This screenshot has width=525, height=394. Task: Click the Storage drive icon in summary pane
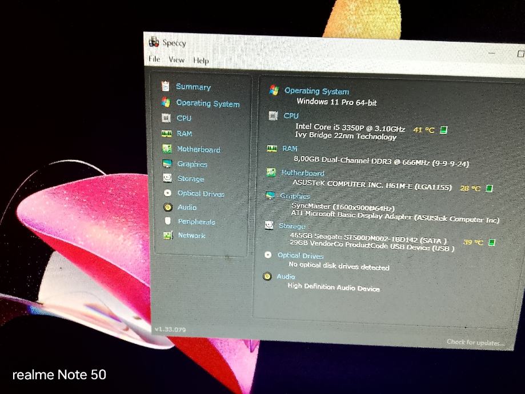coord(269,225)
